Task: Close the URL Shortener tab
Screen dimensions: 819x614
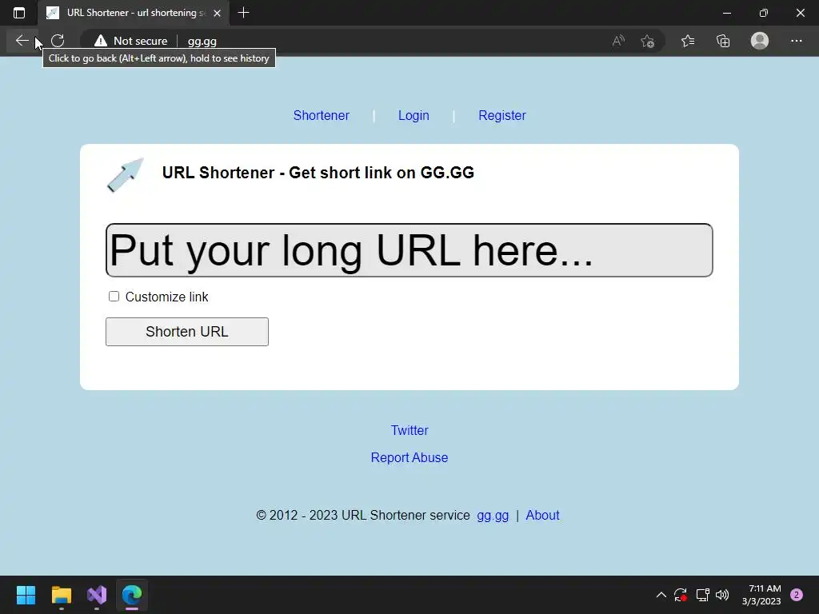Action: [218, 13]
